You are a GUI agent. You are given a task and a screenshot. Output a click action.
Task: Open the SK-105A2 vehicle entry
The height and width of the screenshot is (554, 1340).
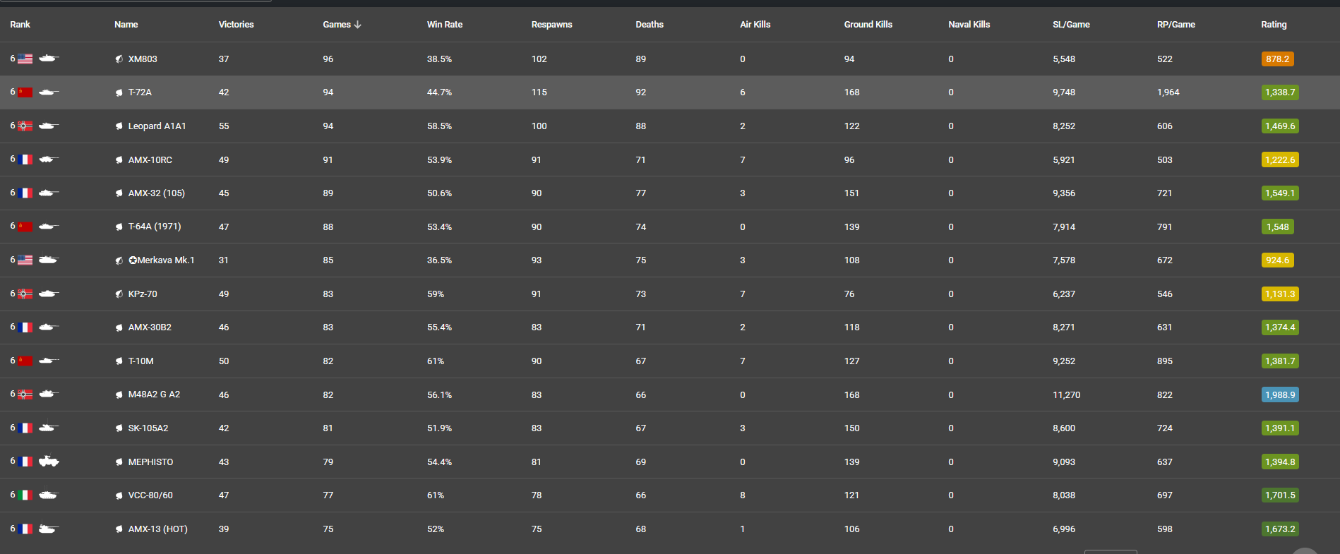(x=148, y=428)
